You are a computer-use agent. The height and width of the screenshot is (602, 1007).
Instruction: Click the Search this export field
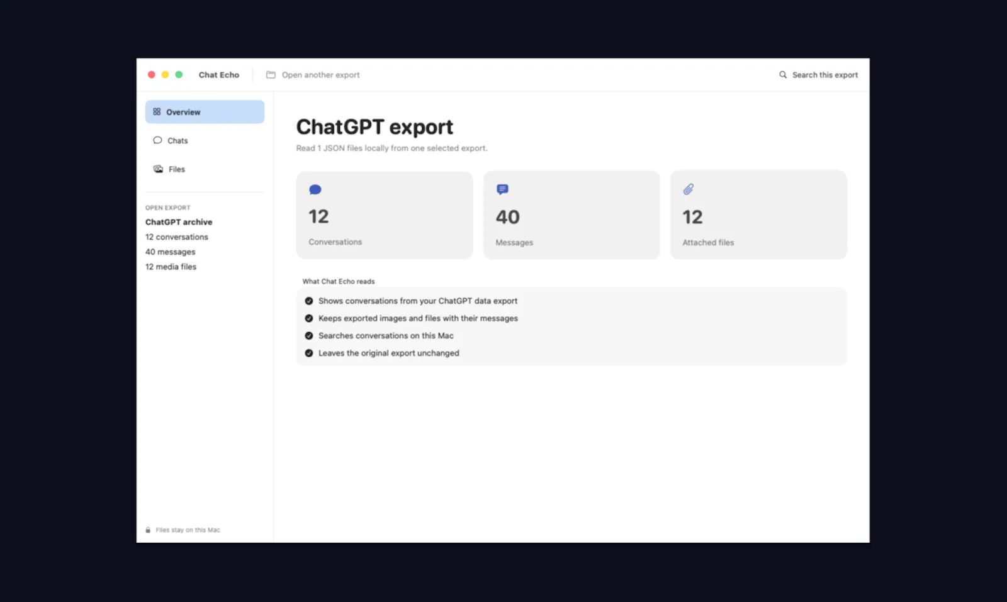click(818, 75)
